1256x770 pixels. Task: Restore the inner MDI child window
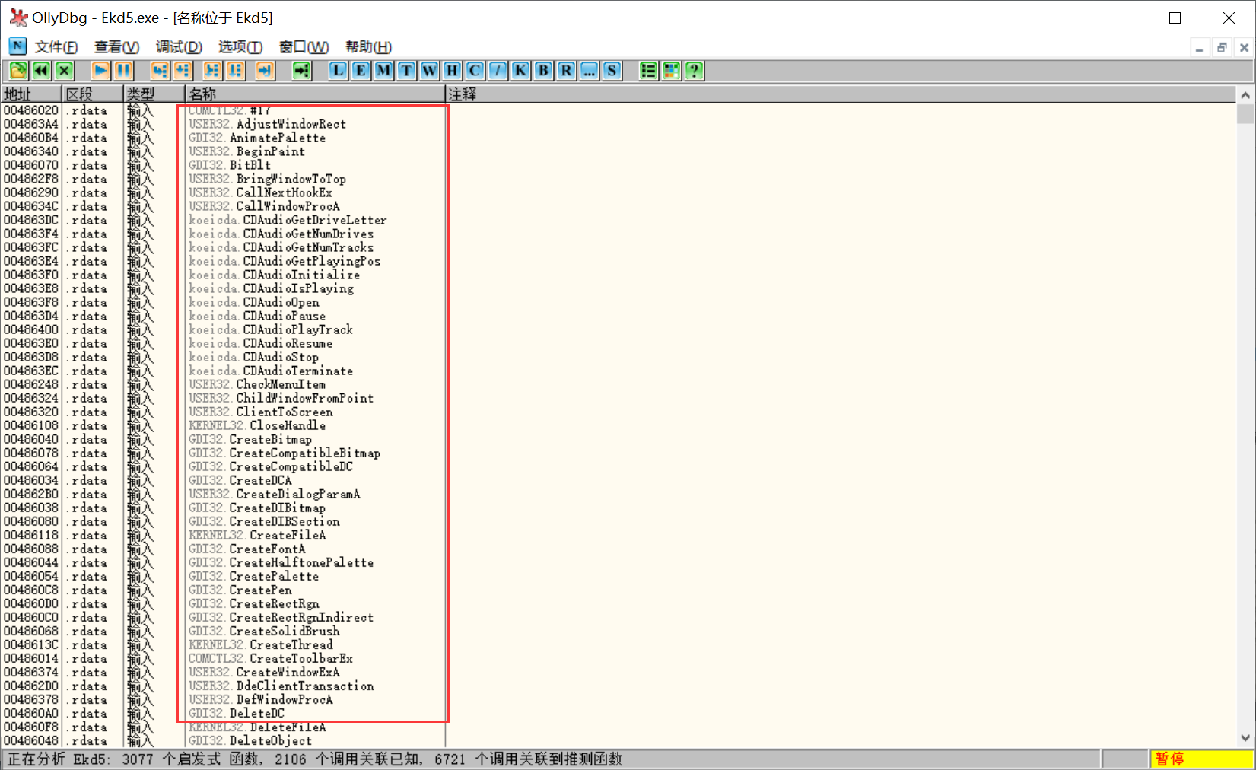pos(1222,48)
